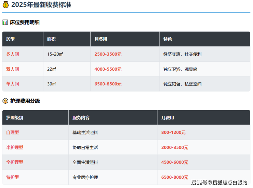Click the 自理型 care level
Screen dimensions: 253x188
(13, 132)
